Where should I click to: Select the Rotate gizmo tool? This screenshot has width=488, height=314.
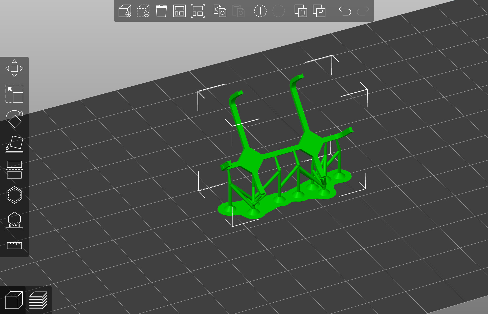coord(14,119)
